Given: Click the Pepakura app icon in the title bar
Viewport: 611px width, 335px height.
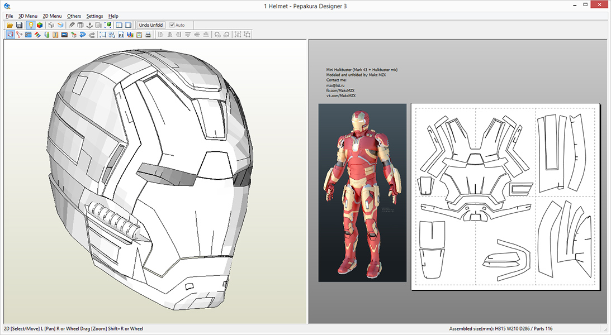Looking at the screenshot, I should (x=7, y=6).
